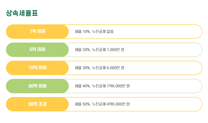Click the 상속세율표 heading
This screenshot has height=123, width=208.
(22, 13)
